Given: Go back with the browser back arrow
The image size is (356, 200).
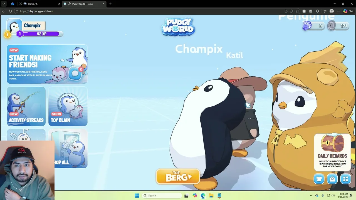Looking at the screenshot, I should 4,11.
